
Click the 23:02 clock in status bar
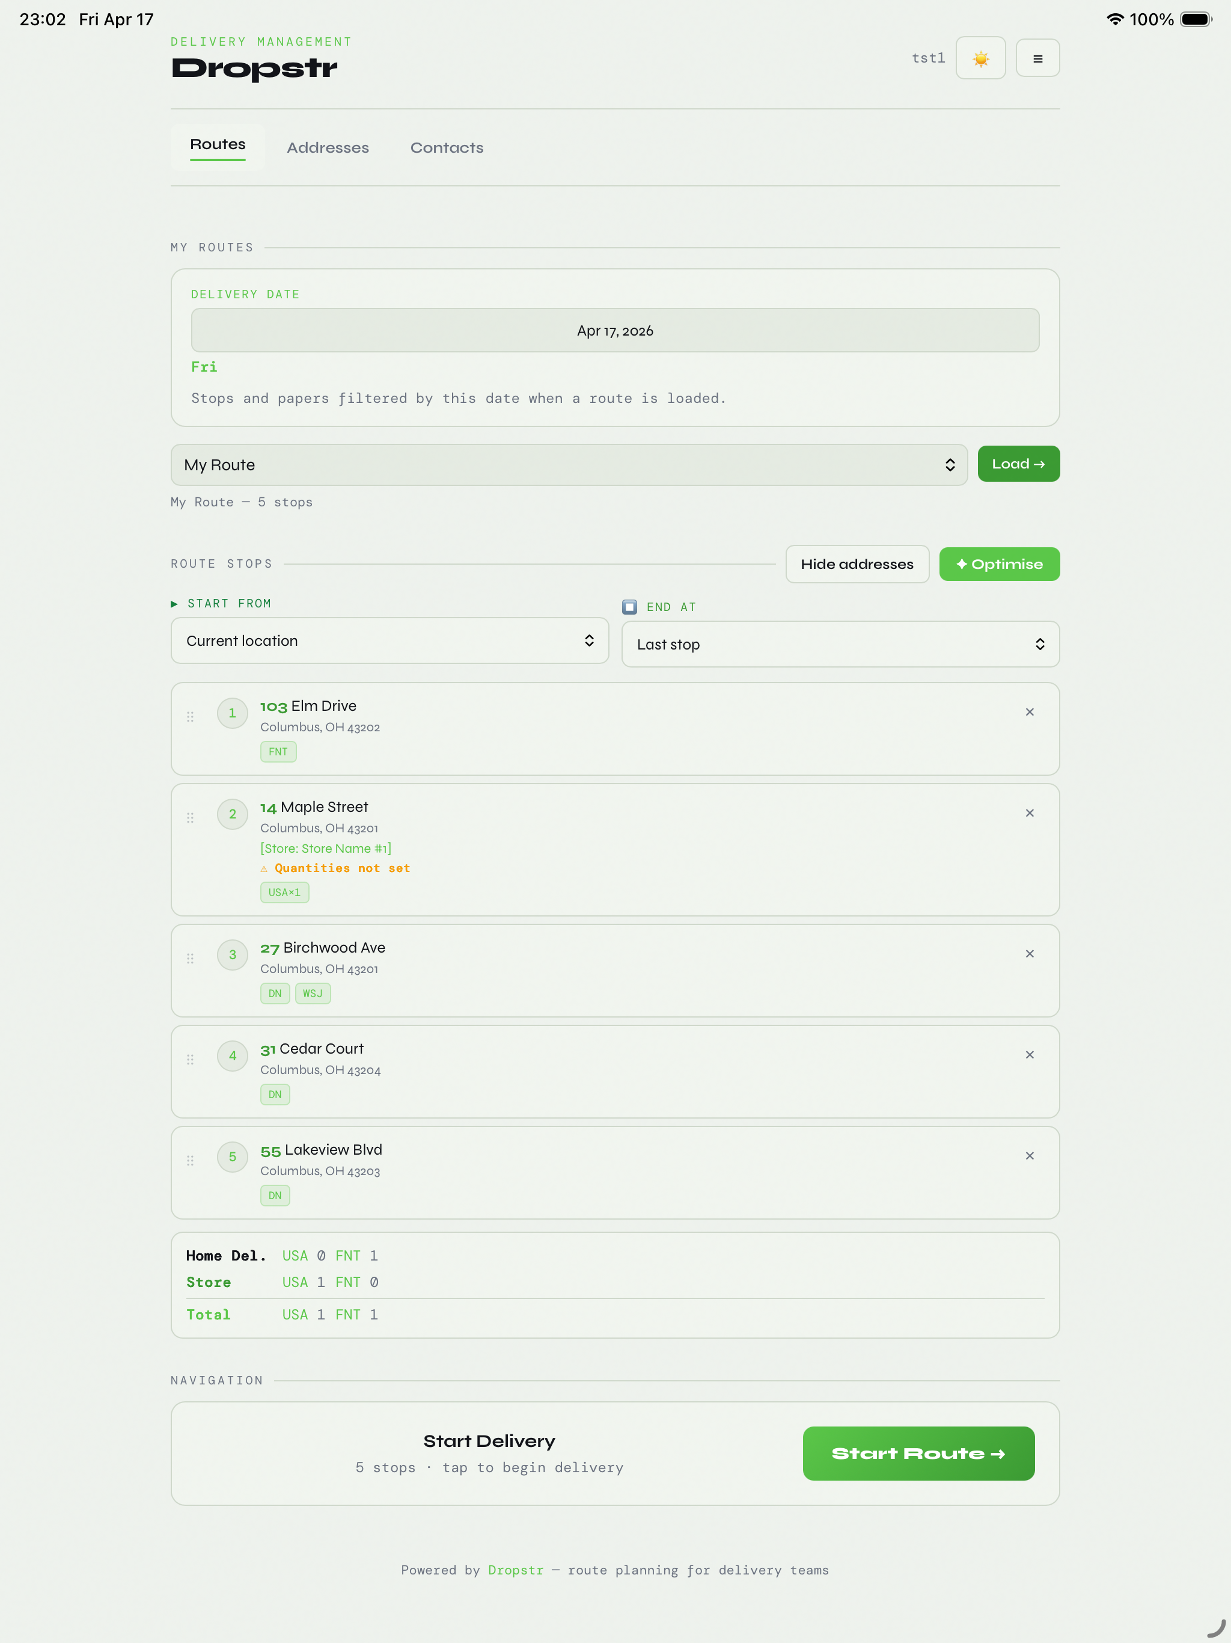[42, 19]
